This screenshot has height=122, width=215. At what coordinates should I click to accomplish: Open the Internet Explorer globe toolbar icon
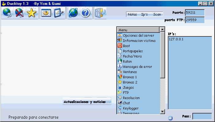[x=73, y=13]
